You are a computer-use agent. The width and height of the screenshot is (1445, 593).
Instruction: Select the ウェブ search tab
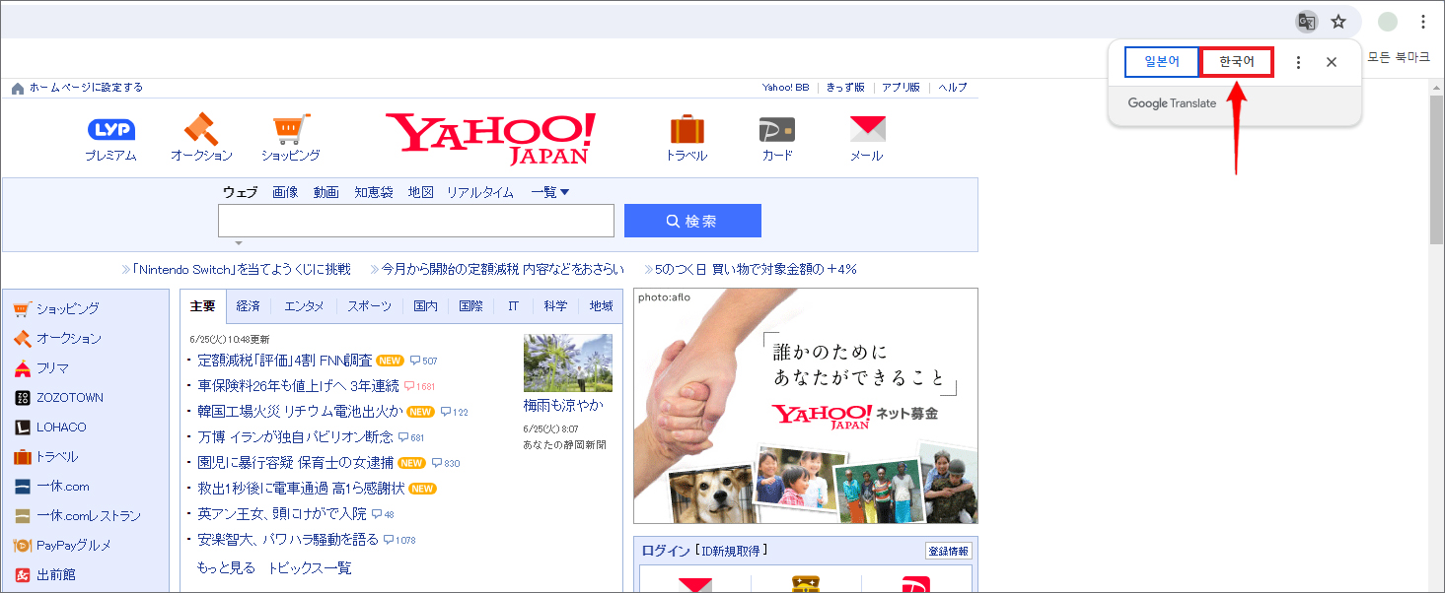click(240, 192)
